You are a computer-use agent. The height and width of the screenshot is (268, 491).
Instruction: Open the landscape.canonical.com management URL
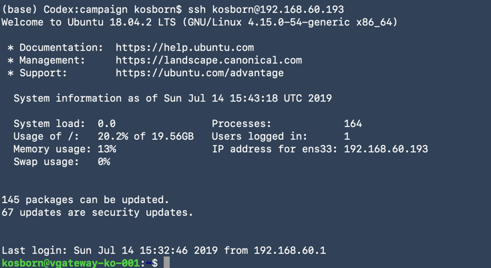(x=208, y=60)
